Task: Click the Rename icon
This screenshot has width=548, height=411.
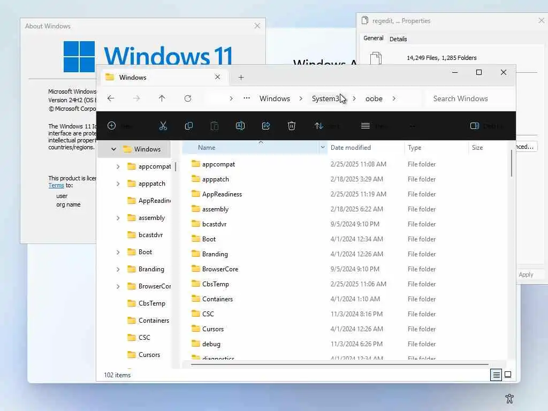Action: [240, 126]
